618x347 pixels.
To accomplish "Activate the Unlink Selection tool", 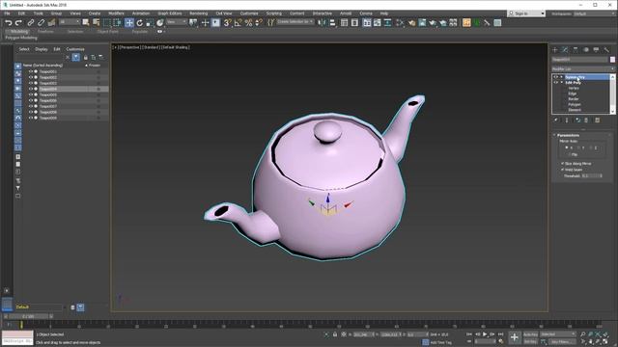I will 41,23.
